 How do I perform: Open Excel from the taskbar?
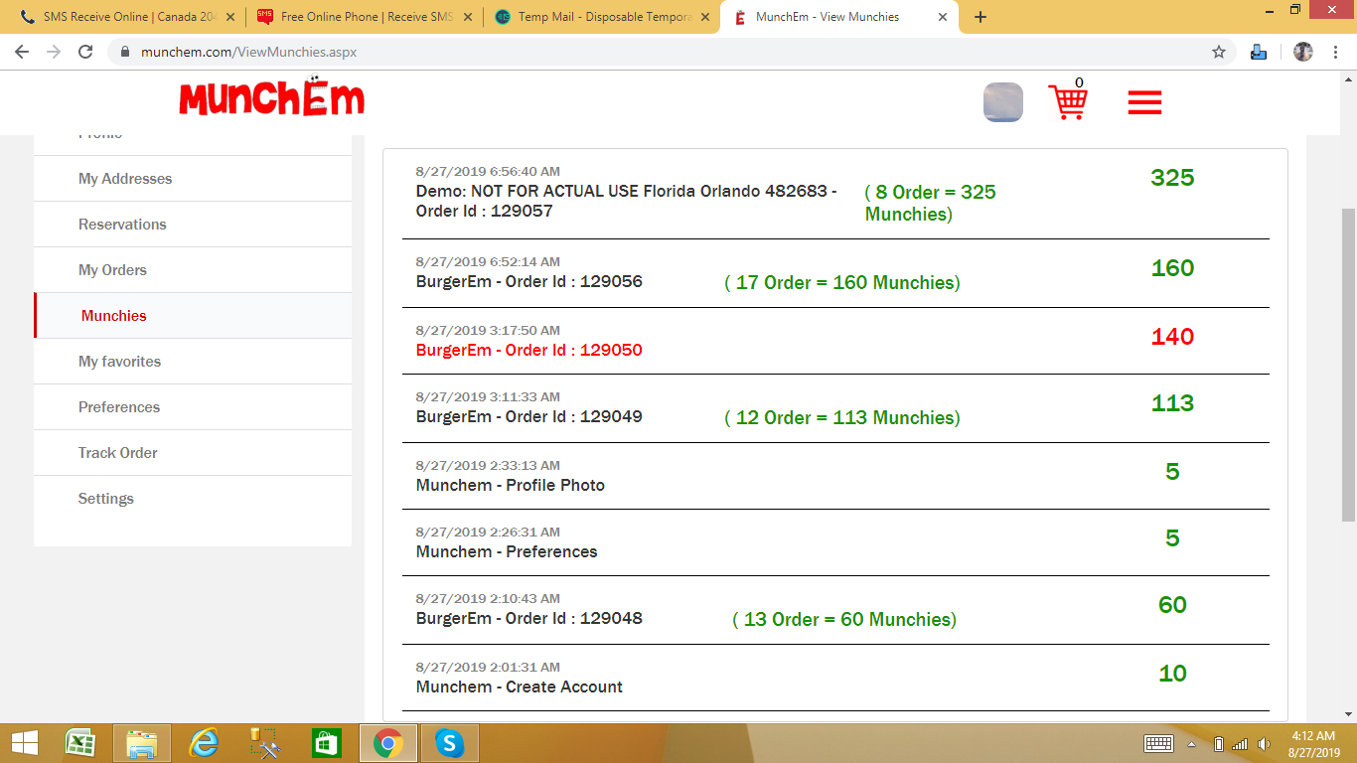80,742
